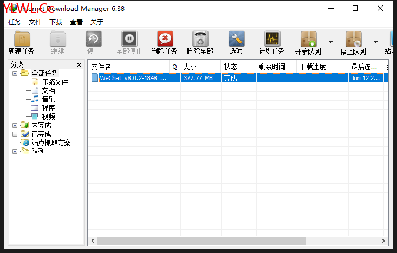Click the 全部停止 (stop all) icon
The width and height of the screenshot is (397, 253).
coord(129,39)
